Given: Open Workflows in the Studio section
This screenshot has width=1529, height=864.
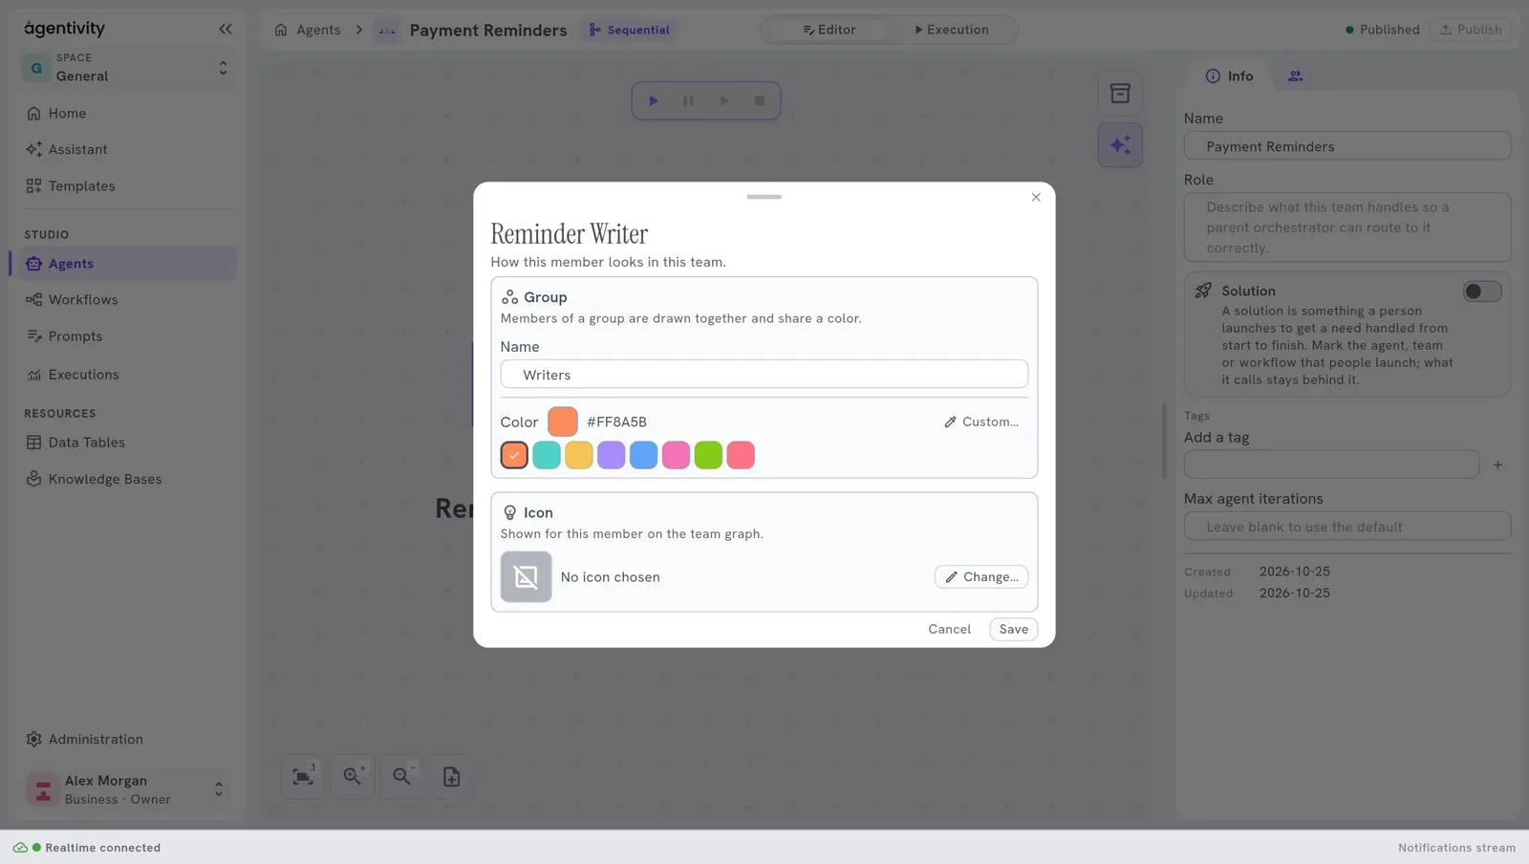Looking at the screenshot, I should point(126,300).
